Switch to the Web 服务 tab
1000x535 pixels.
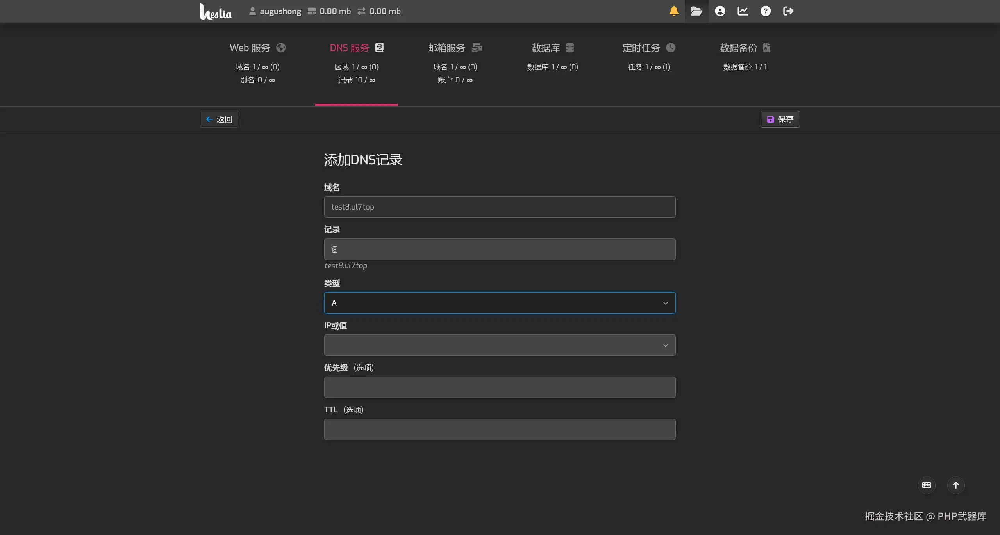257,48
